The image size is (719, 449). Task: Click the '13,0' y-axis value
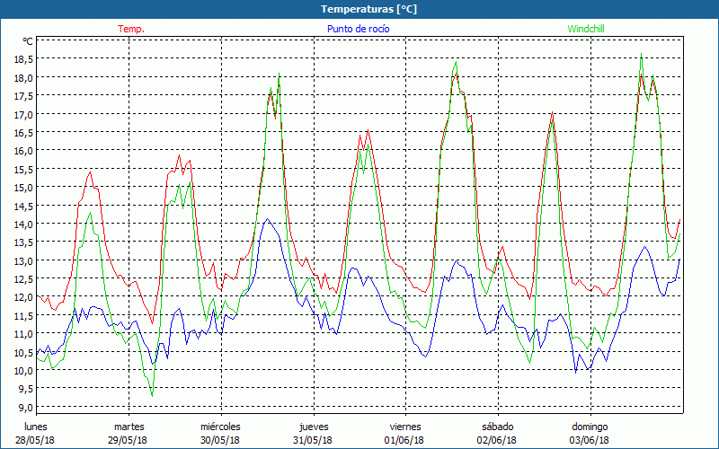(x=23, y=260)
